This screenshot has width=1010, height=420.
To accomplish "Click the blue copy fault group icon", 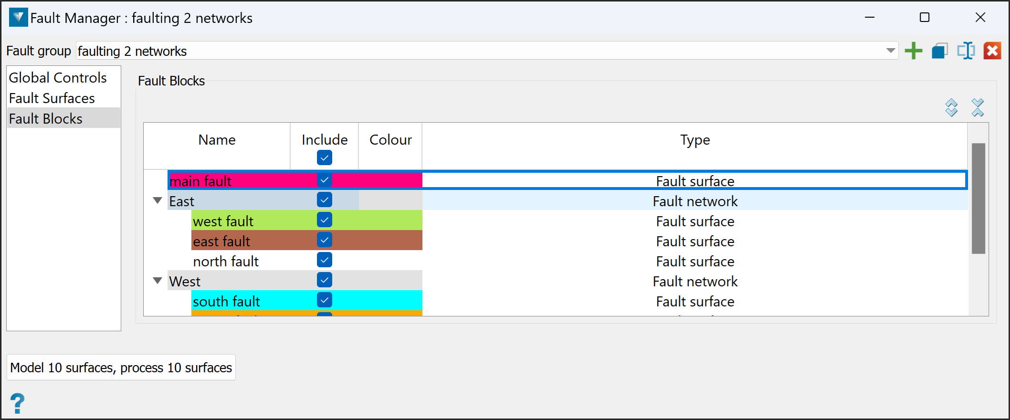I will click(x=939, y=51).
